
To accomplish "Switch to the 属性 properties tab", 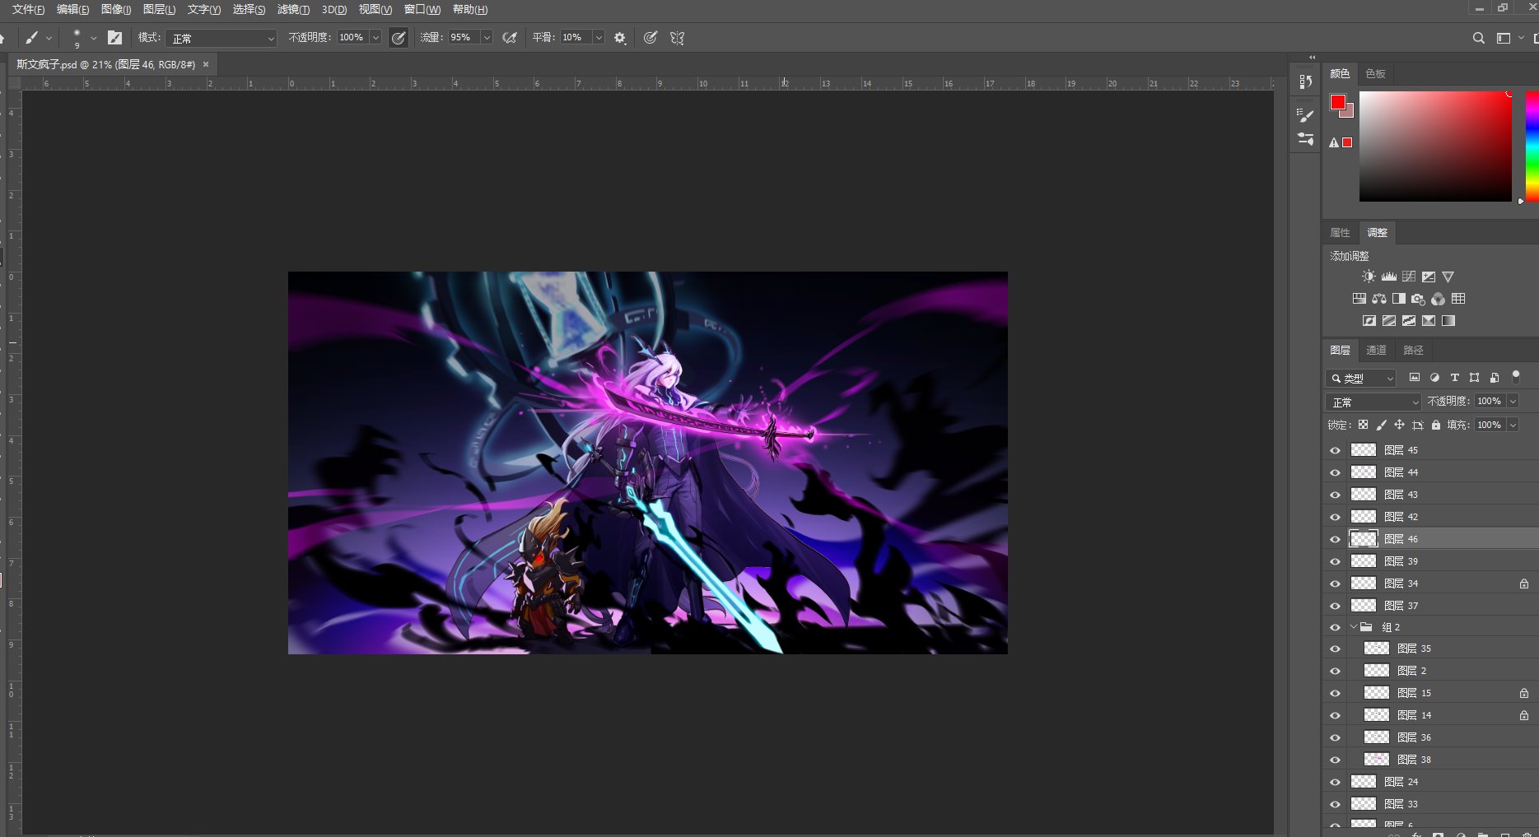I will [1340, 233].
